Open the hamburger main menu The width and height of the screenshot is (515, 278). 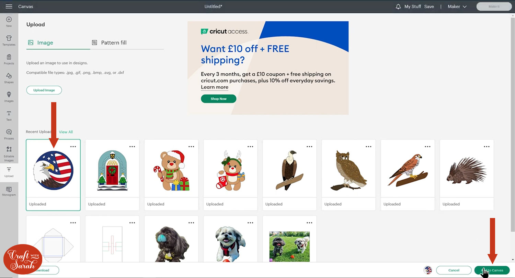pyautogui.click(x=9, y=7)
